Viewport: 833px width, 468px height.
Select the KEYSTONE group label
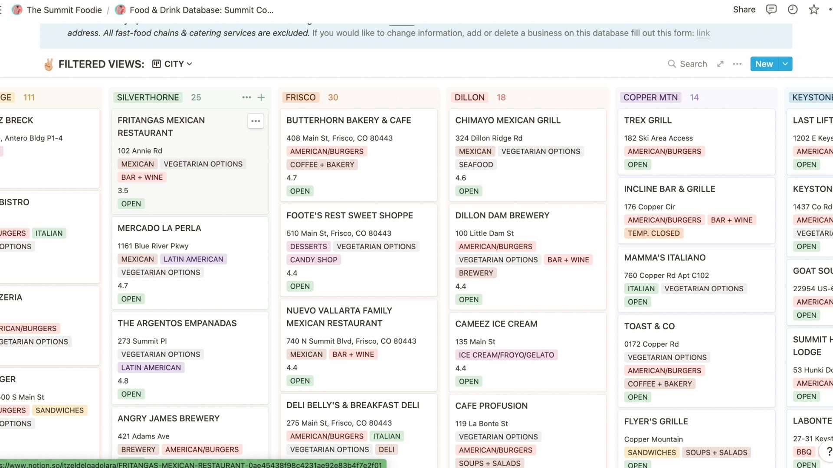[812, 97]
